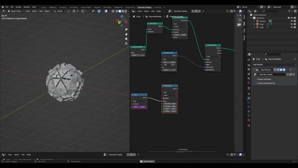Expand the Internal Dependencies panel
Viewport: 298px width, 168px height.
[266, 83]
